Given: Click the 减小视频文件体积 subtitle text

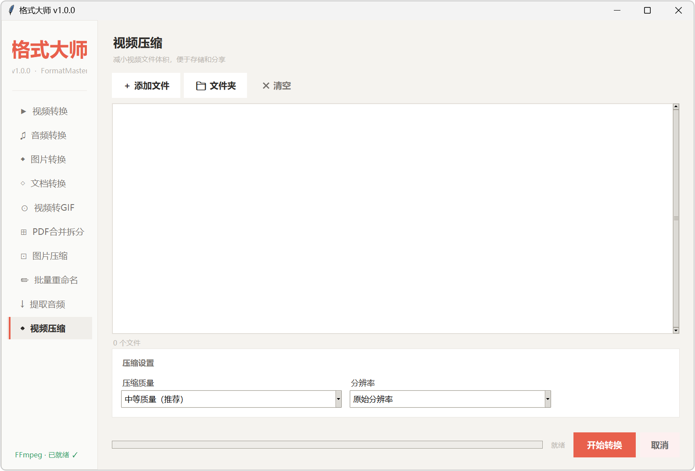Looking at the screenshot, I should pyautogui.click(x=169, y=60).
